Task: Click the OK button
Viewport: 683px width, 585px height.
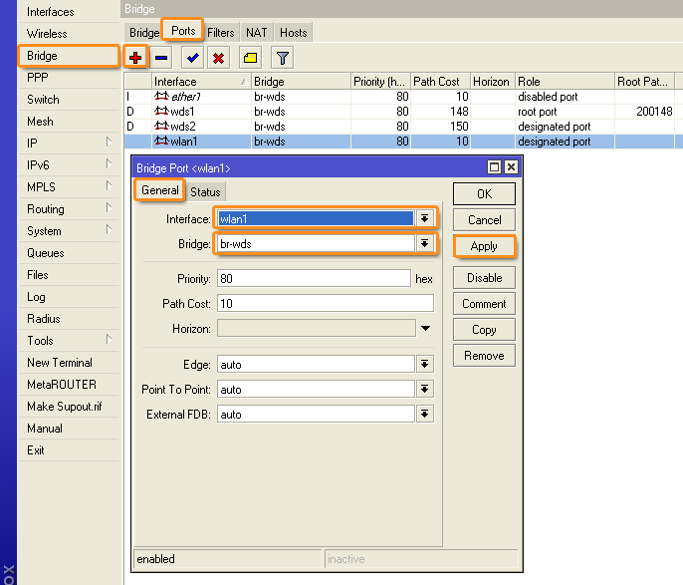Action: point(484,193)
